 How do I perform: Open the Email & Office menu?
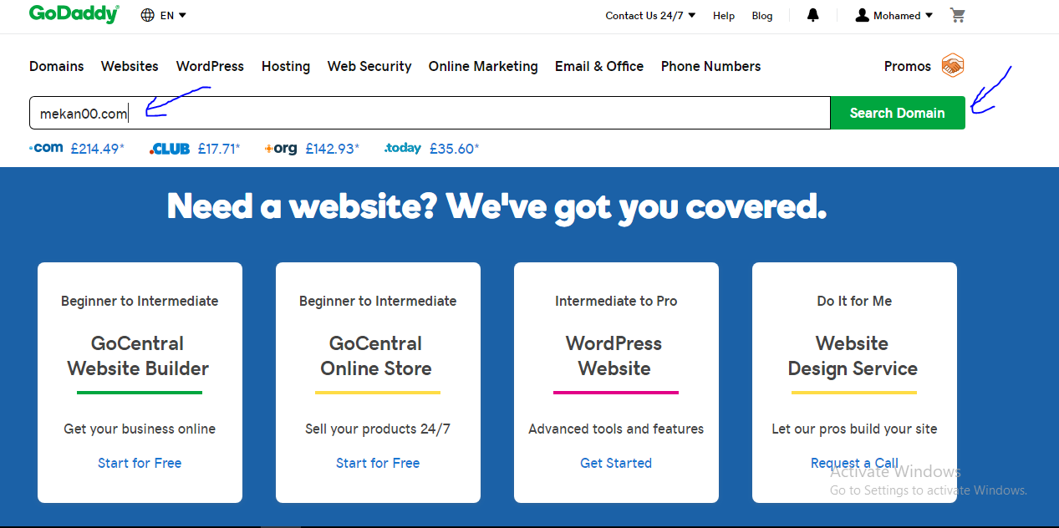point(599,66)
